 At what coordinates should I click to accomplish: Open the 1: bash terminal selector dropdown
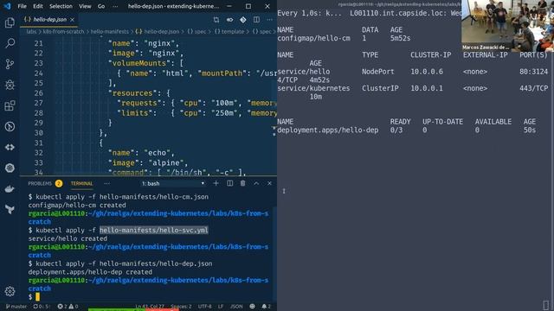pyautogui.click(x=173, y=183)
